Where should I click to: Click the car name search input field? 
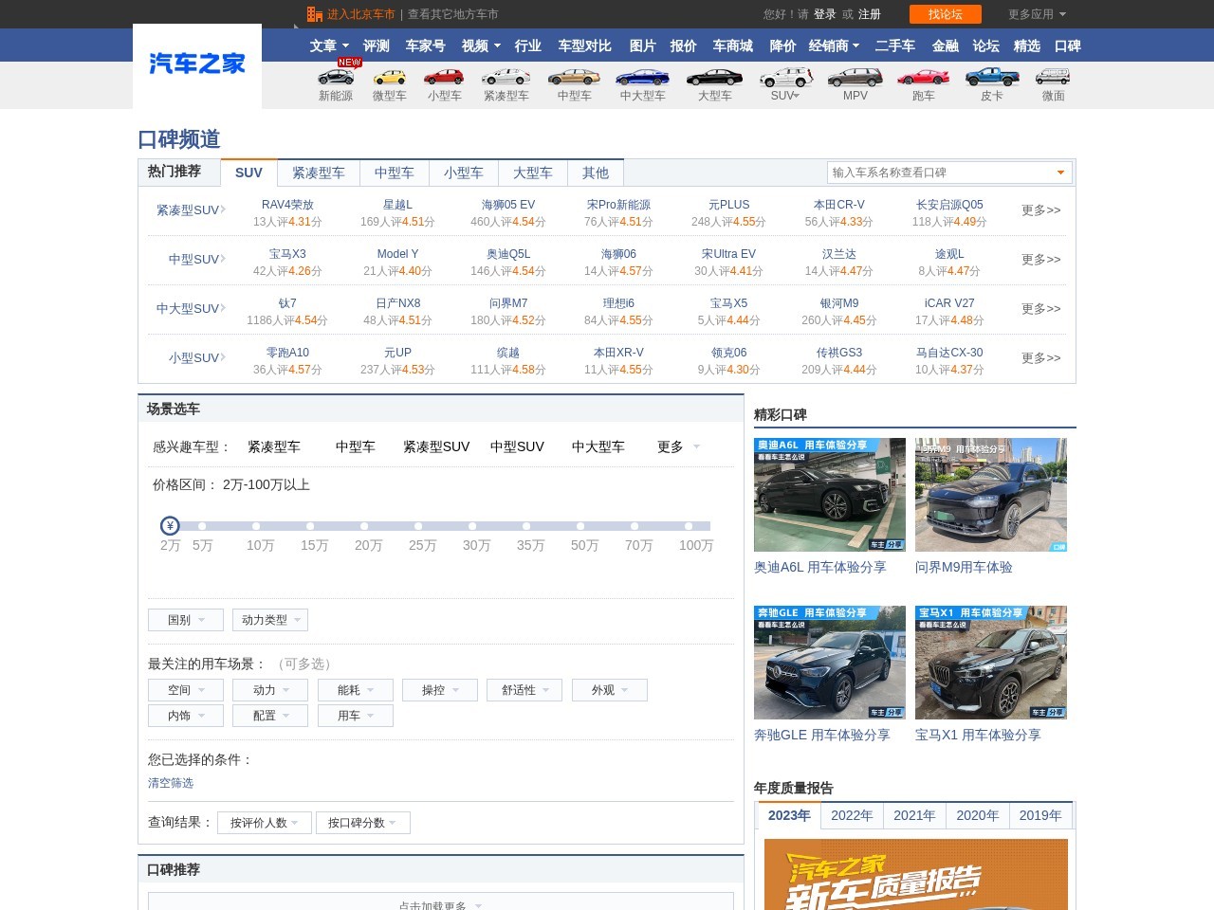[x=949, y=173]
